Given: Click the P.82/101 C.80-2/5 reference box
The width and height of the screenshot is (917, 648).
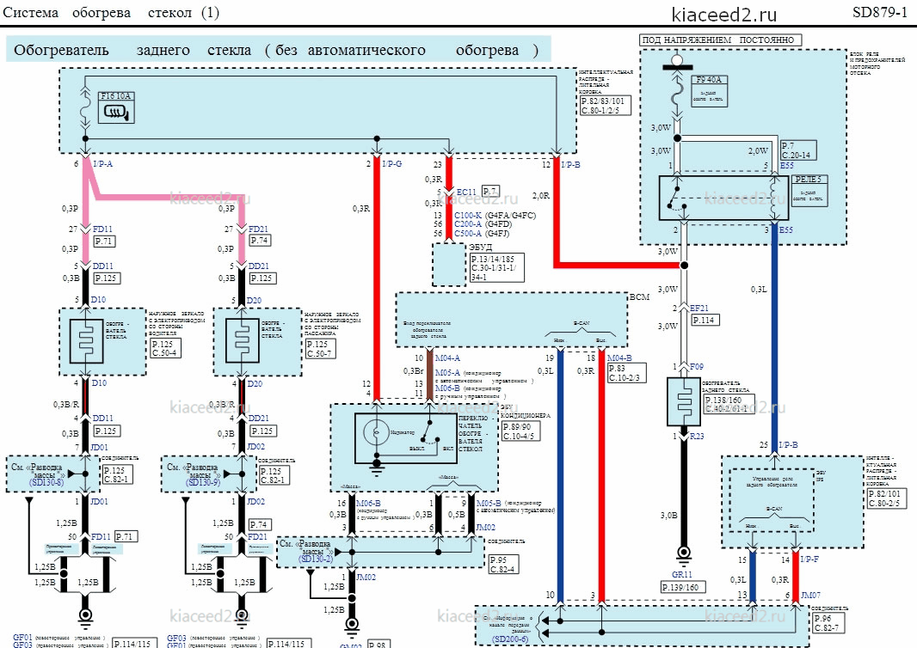Looking at the screenshot, I should pos(884,498).
